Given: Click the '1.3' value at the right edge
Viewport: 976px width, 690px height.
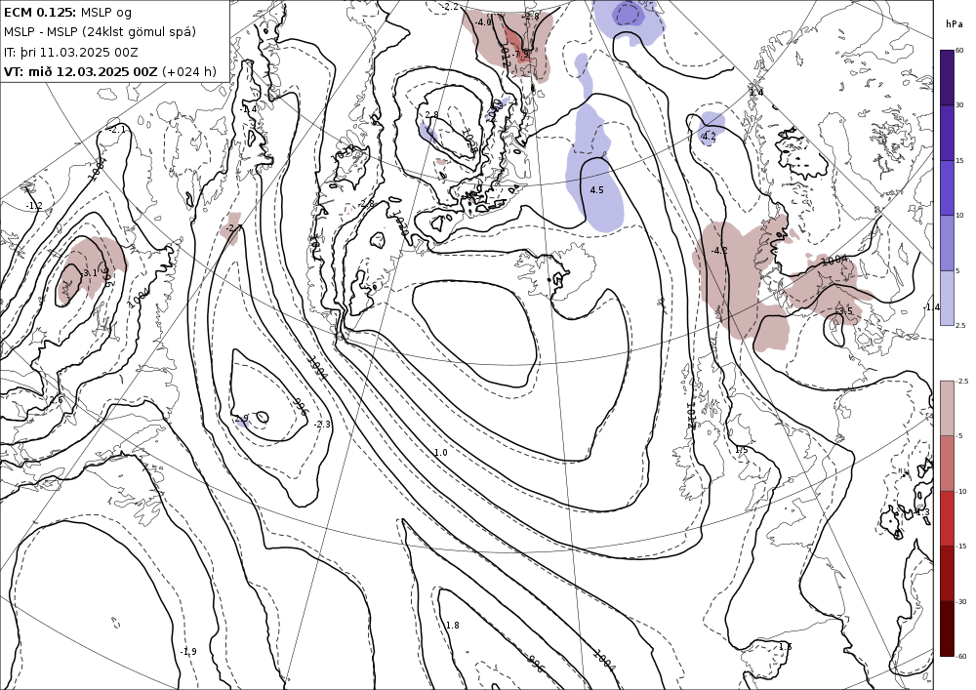Looking at the screenshot, I should pos(922,512).
